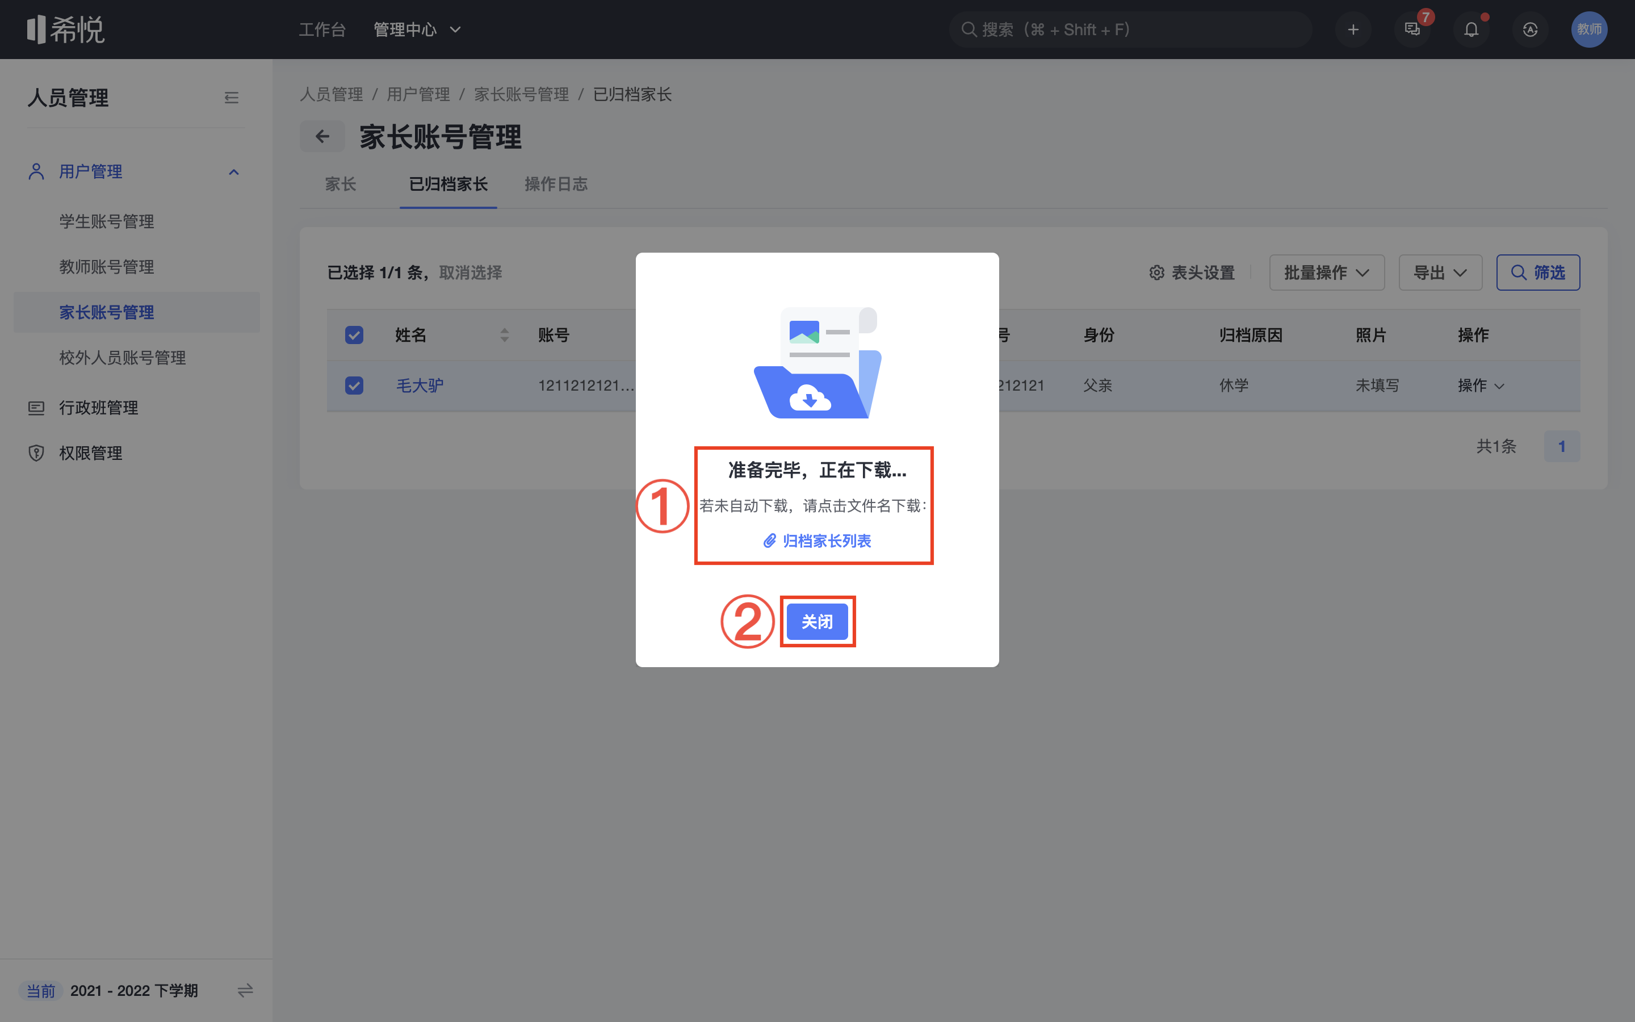1635x1022 pixels.
Task: Open the 操作 dropdown in 毛大驴 row
Action: (x=1481, y=386)
